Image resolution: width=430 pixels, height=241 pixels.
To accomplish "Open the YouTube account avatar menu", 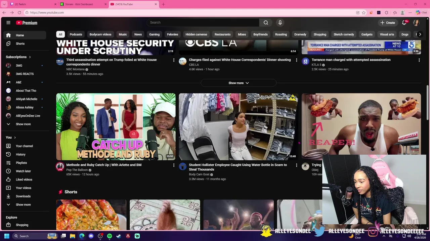I will 417,22.
